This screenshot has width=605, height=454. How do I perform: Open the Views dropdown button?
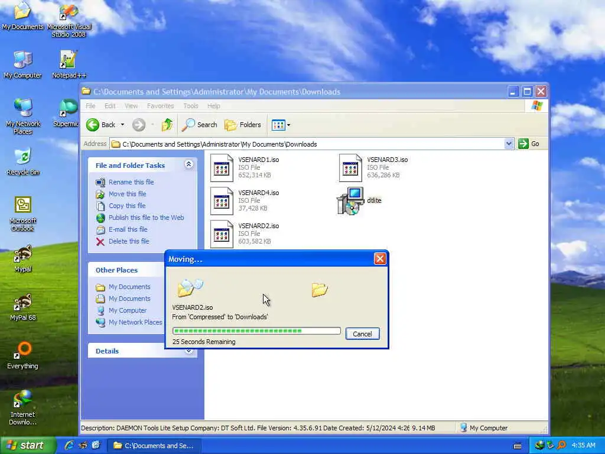[x=281, y=125]
